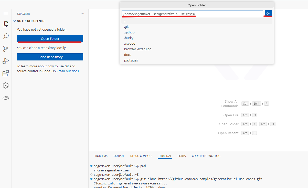Confirm with the OK button

point(268,14)
